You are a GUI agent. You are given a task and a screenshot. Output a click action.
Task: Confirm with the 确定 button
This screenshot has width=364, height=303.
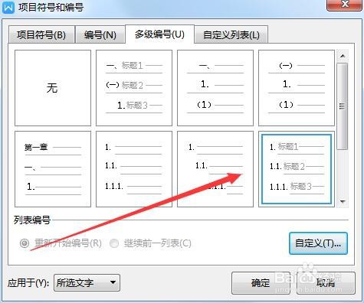coord(261,283)
